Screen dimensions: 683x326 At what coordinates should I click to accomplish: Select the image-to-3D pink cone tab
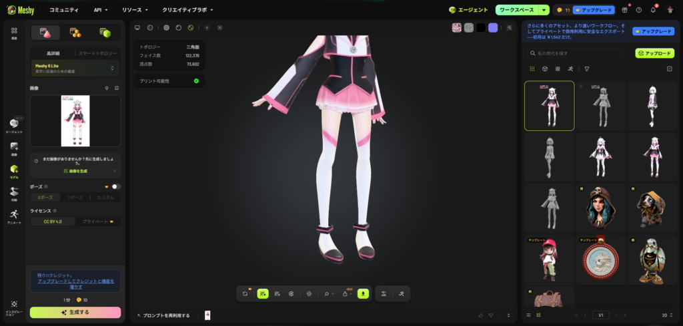tap(45, 33)
